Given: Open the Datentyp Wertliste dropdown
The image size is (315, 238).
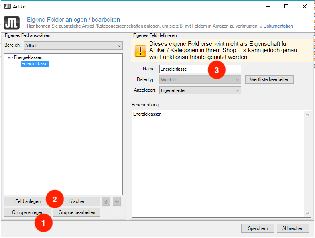Looking at the screenshot, I should [200, 80].
